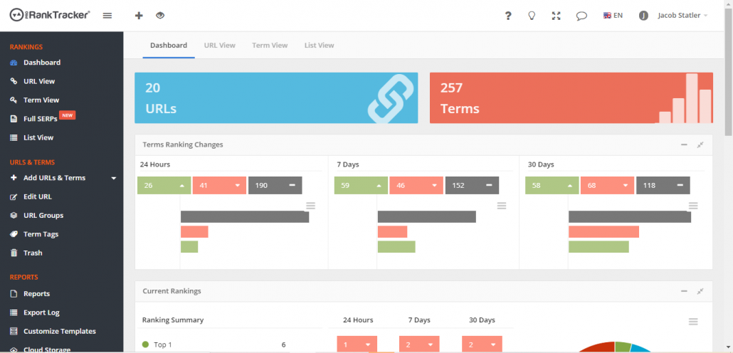733x353 pixels.
Task: Click the Add URLs & Terms plus icon
Action: coord(14,178)
